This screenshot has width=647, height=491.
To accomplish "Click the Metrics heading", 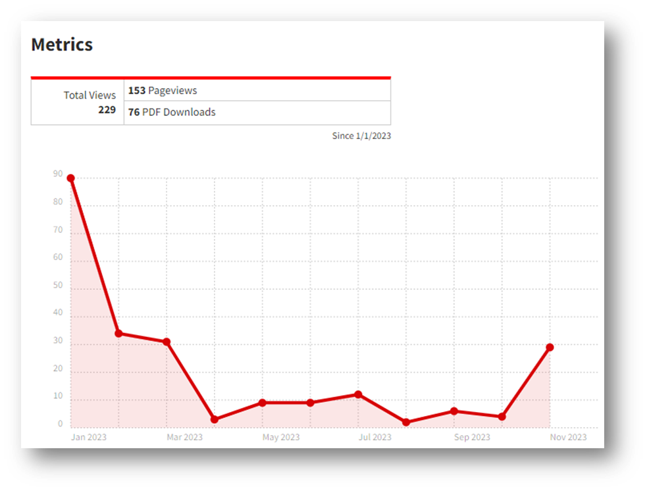I will tap(62, 45).
